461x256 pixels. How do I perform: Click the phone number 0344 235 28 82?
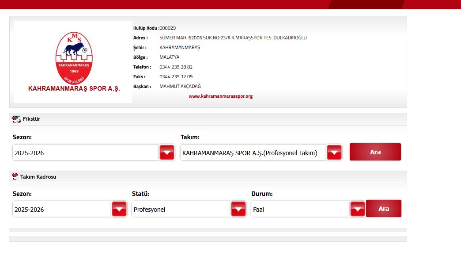pyautogui.click(x=176, y=67)
